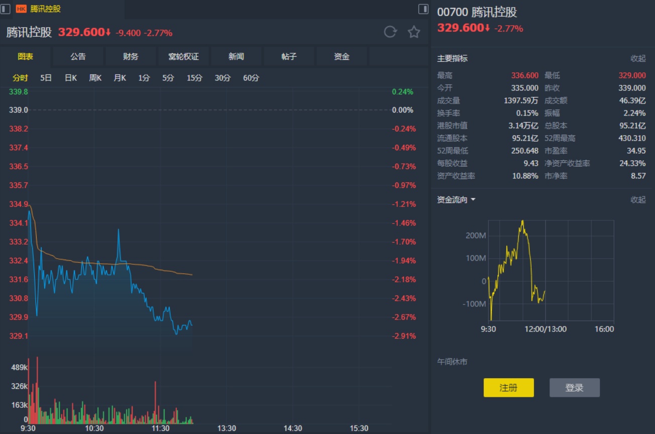655x434 pixels.
Task: Select the 分时 chart period
Action: click(x=21, y=78)
